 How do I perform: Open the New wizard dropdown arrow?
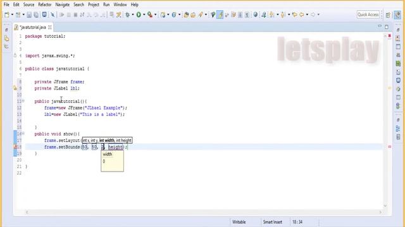tap(12, 15)
